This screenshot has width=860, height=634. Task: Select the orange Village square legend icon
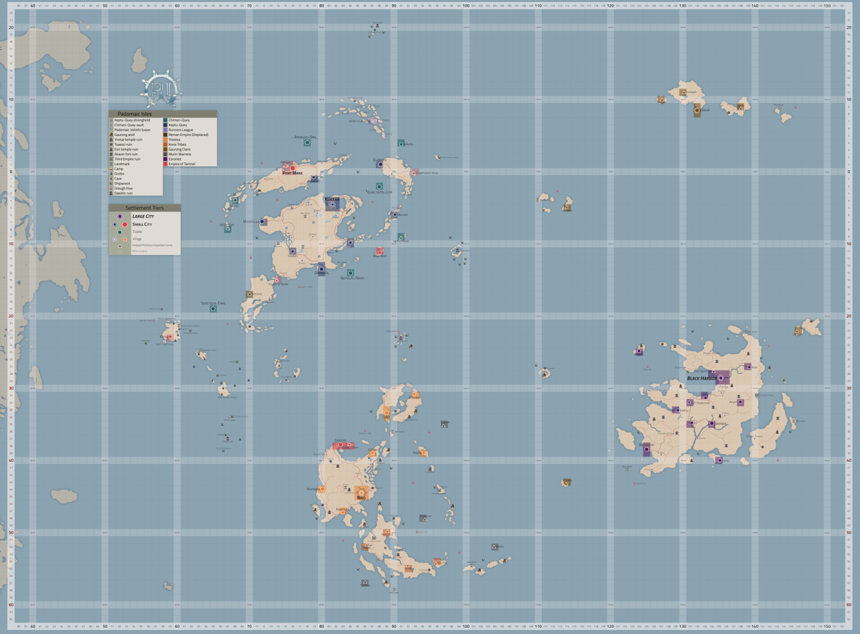tap(125, 239)
